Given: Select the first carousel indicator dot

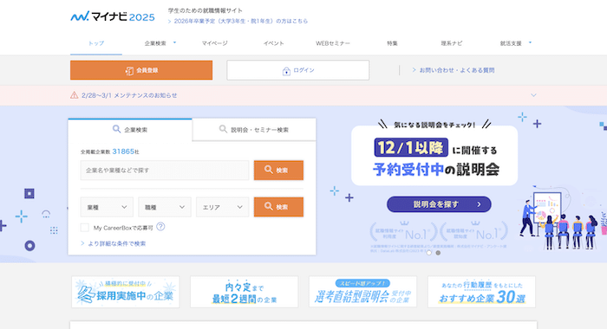Looking at the screenshot, I should pyautogui.click(x=429, y=253).
